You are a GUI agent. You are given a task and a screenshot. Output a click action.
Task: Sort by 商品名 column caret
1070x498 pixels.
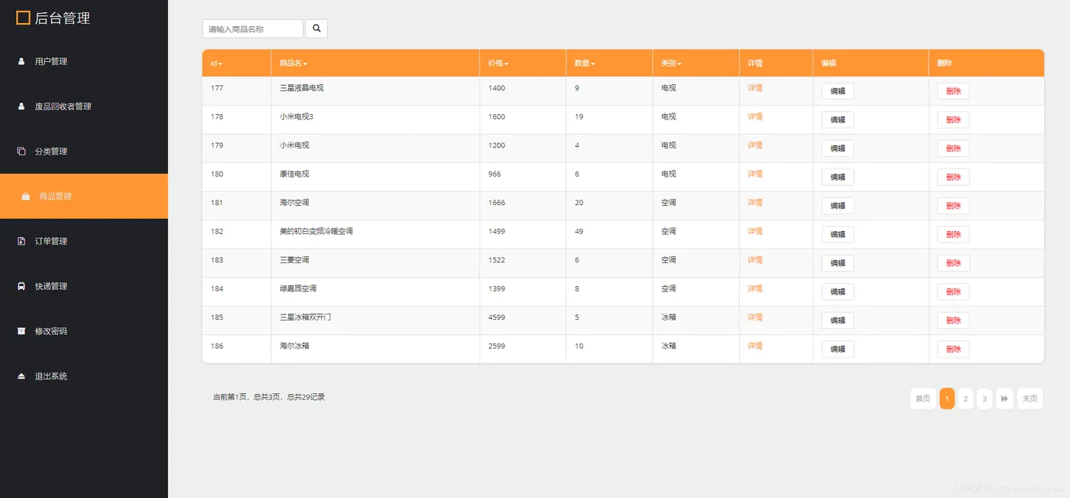point(305,64)
